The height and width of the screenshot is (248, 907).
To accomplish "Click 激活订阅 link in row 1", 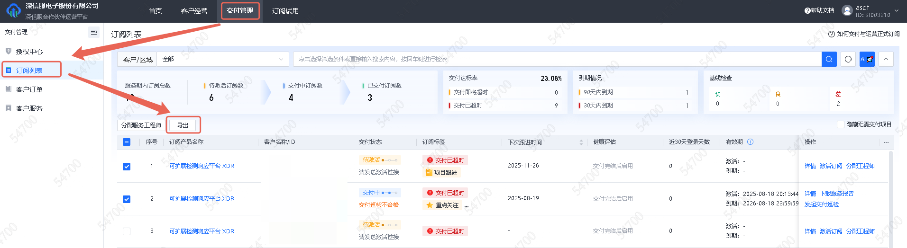I will pyautogui.click(x=831, y=166).
